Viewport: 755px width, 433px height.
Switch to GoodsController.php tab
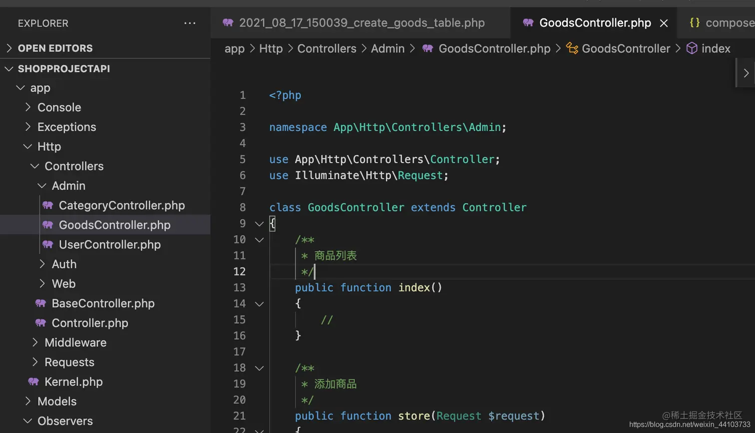tap(594, 23)
